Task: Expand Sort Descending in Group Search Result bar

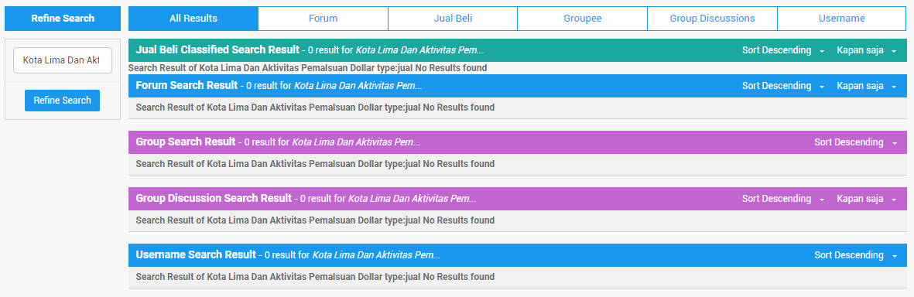Action: 855,142
